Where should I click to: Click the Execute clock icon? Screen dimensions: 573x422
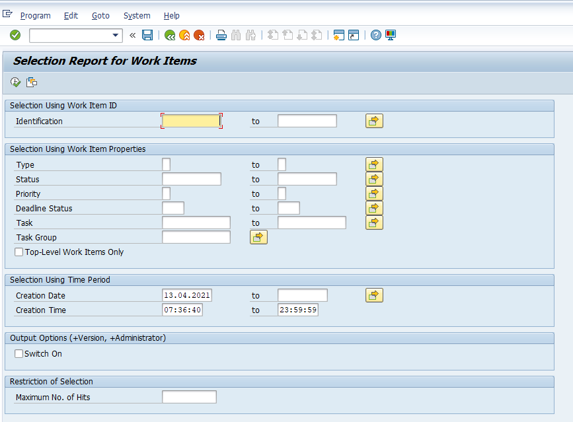16,82
